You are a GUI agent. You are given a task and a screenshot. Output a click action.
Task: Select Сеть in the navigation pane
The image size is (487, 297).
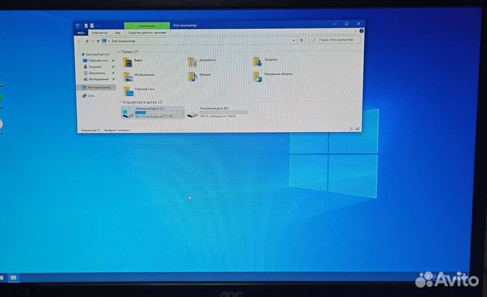[x=91, y=96]
